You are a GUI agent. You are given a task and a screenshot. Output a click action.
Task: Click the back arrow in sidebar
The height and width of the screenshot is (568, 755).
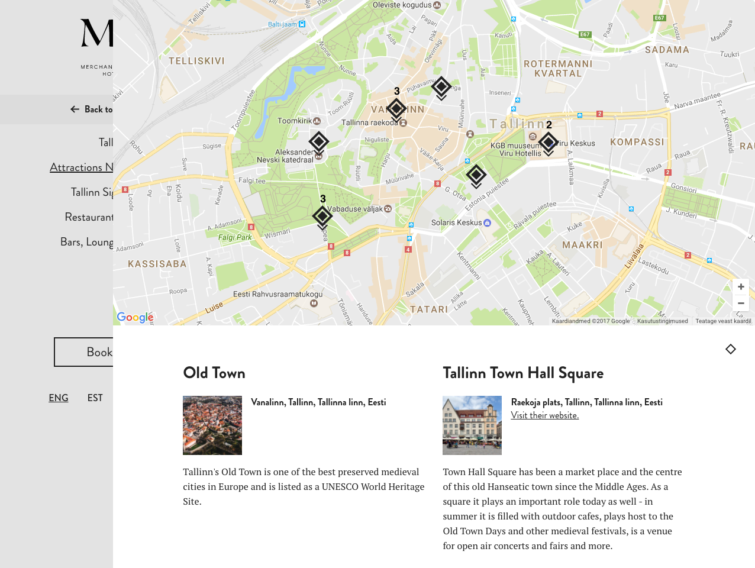click(75, 109)
